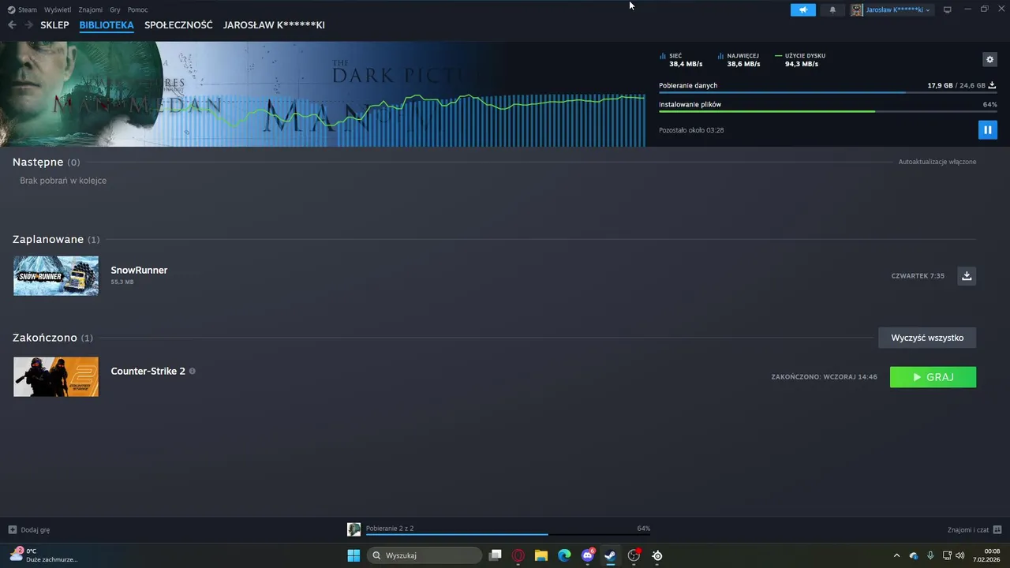Open the Windows Start menu

[353, 555]
